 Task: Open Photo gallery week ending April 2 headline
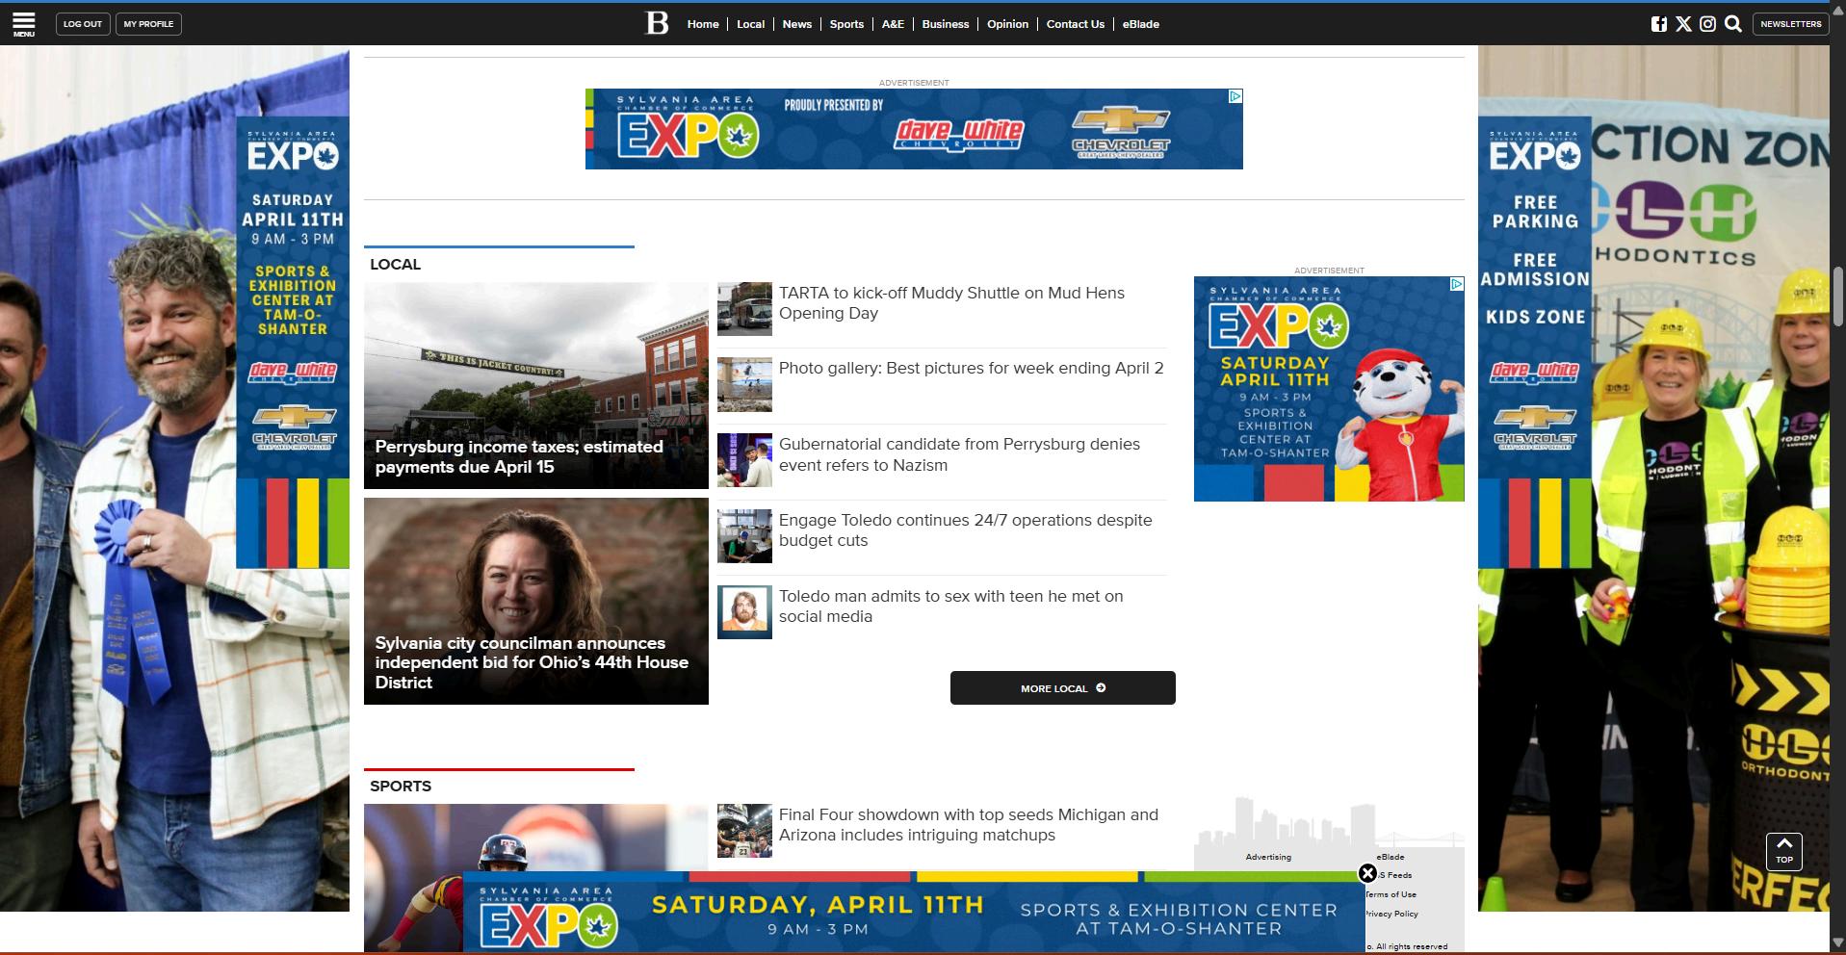[x=971, y=368]
